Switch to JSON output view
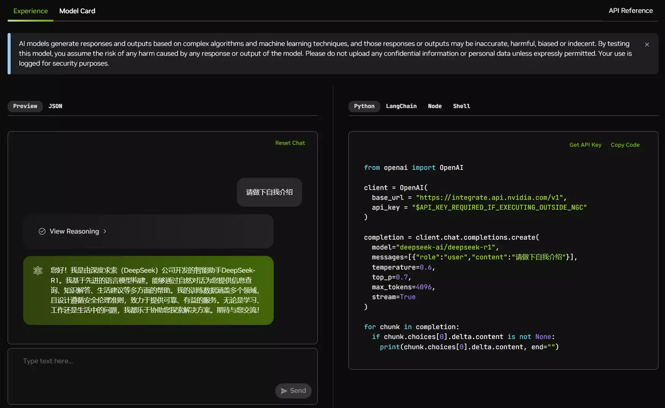Viewport: 665px width, 408px height. [x=55, y=106]
